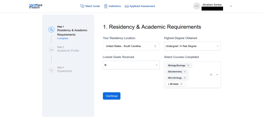Click the Step 1 location pin icon

click(51, 30)
